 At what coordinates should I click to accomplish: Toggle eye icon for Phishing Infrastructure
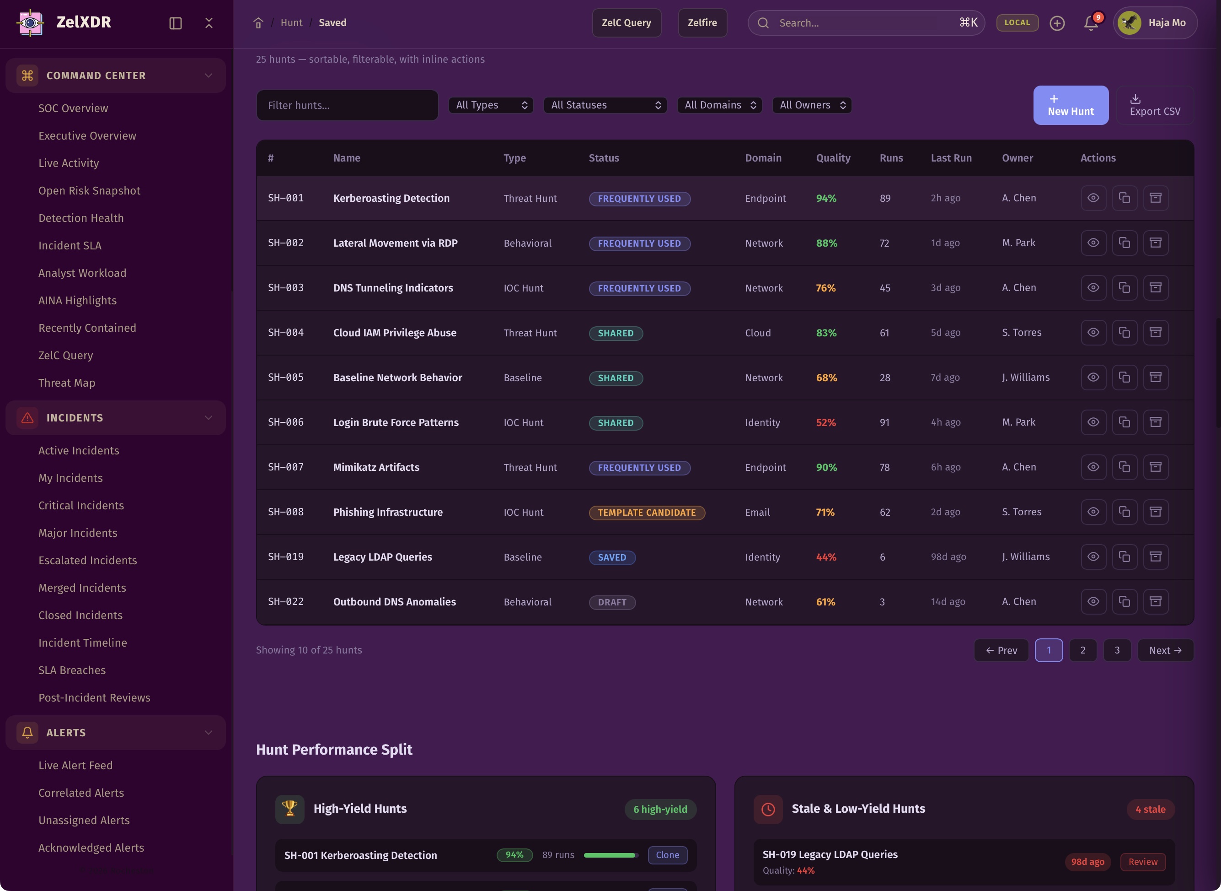(x=1093, y=512)
